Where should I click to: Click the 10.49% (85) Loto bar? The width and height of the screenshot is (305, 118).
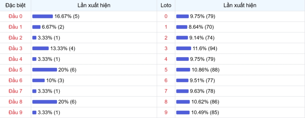coord(183,113)
